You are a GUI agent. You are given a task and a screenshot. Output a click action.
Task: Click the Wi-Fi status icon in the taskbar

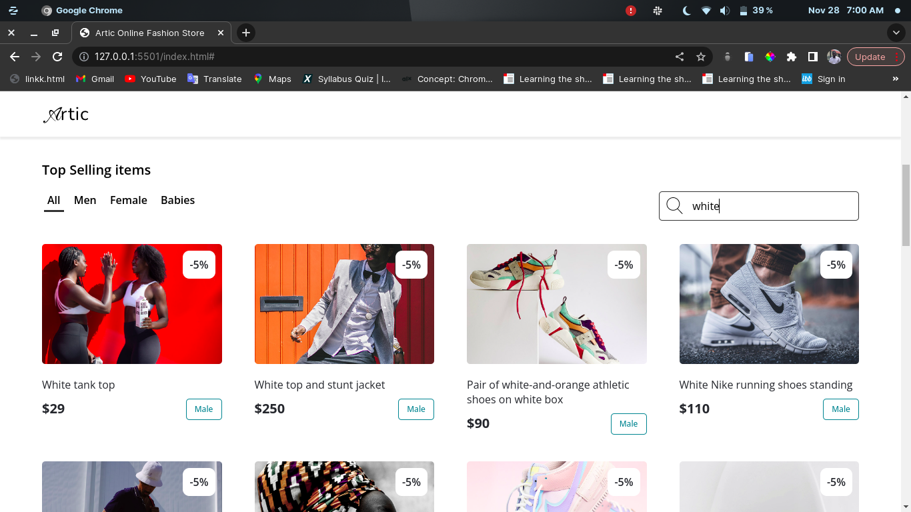click(706, 10)
